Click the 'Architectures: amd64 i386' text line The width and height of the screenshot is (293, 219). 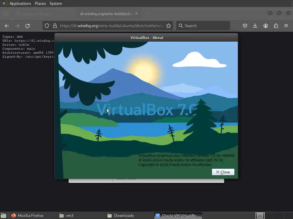click(x=28, y=53)
